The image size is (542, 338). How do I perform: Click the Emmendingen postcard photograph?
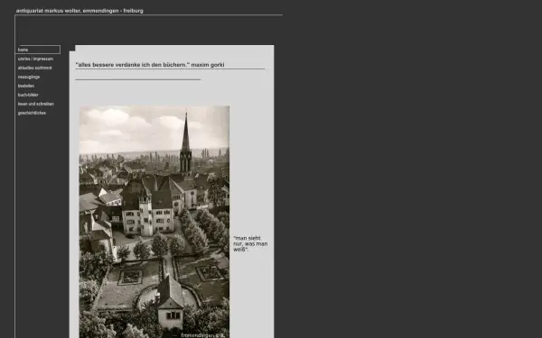(x=154, y=222)
